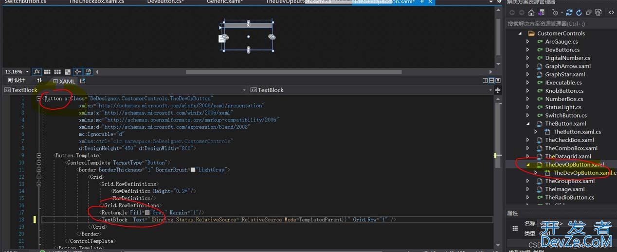The image size is (617, 252).
Task: Open left TextBlock element dropdown
Action: click(244, 90)
